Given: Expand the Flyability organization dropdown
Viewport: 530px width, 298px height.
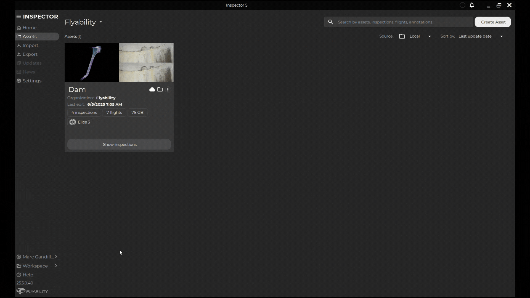Looking at the screenshot, I should (101, 22).
